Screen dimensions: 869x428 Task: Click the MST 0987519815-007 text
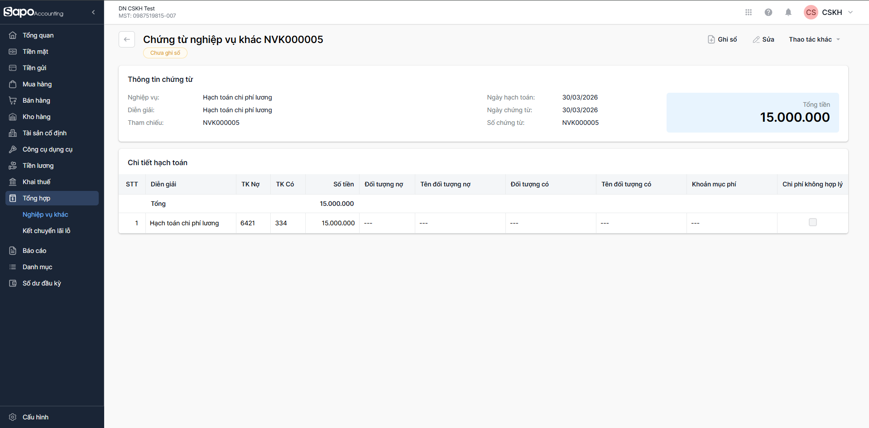click(147, 16)
